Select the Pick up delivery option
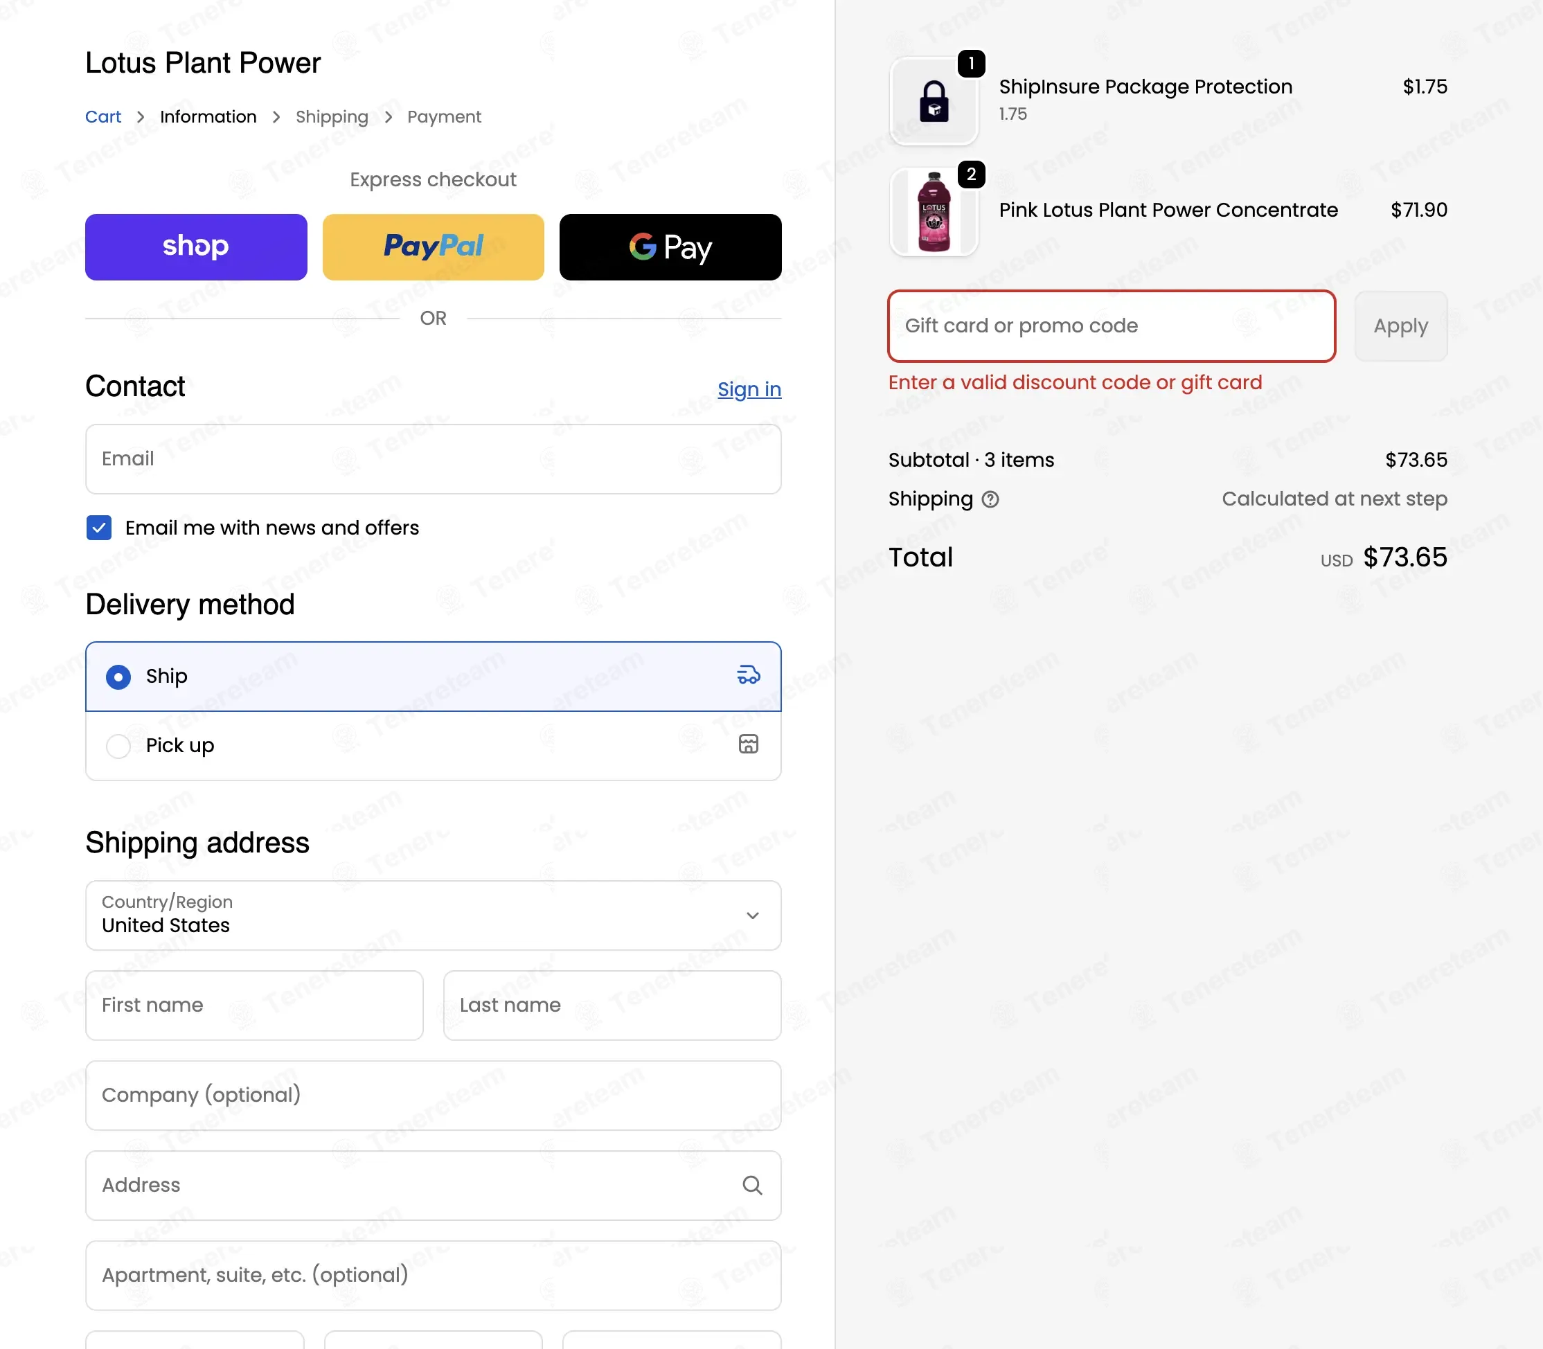This screenshot has height=1349, width=1543. [x=433, y=745]
